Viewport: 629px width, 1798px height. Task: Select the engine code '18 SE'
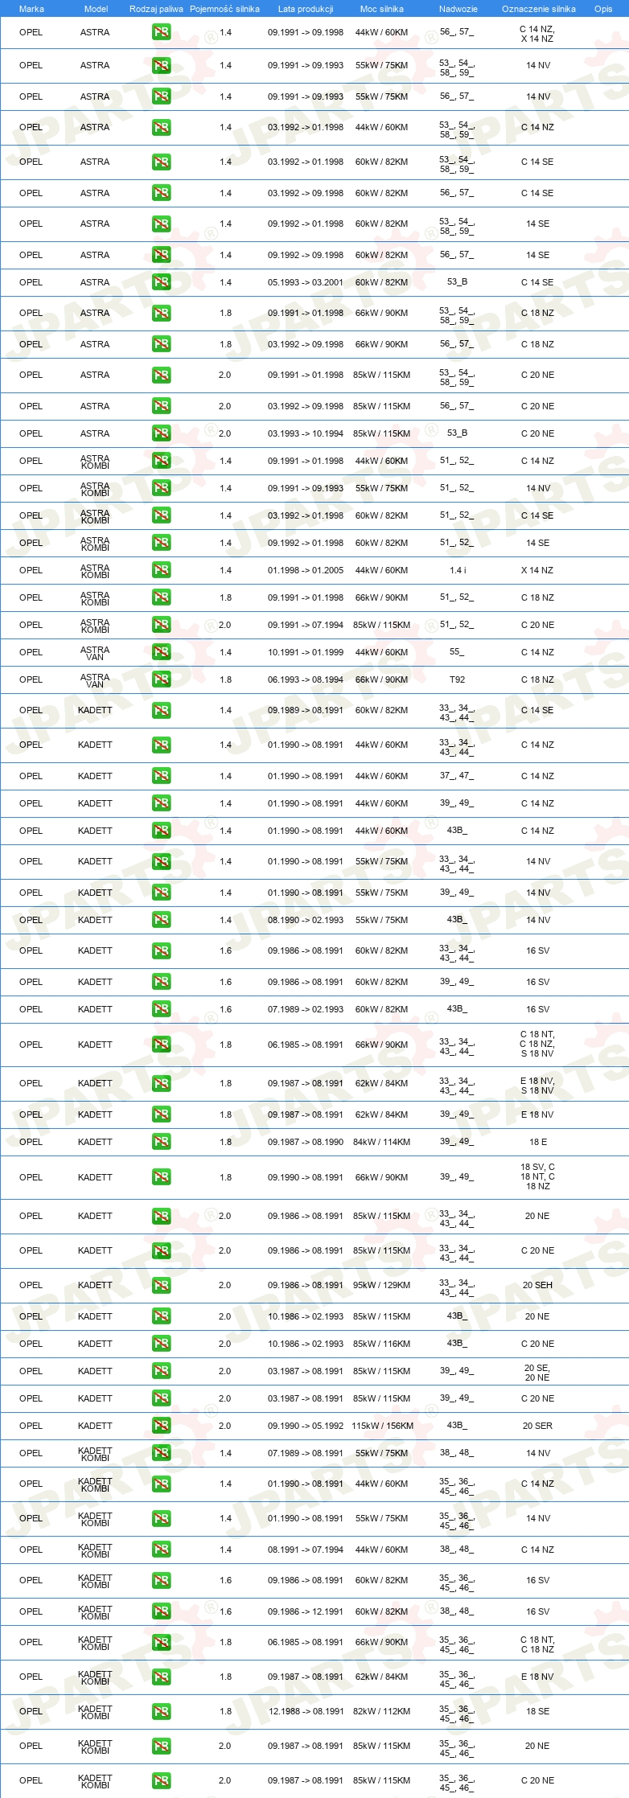537,1711
